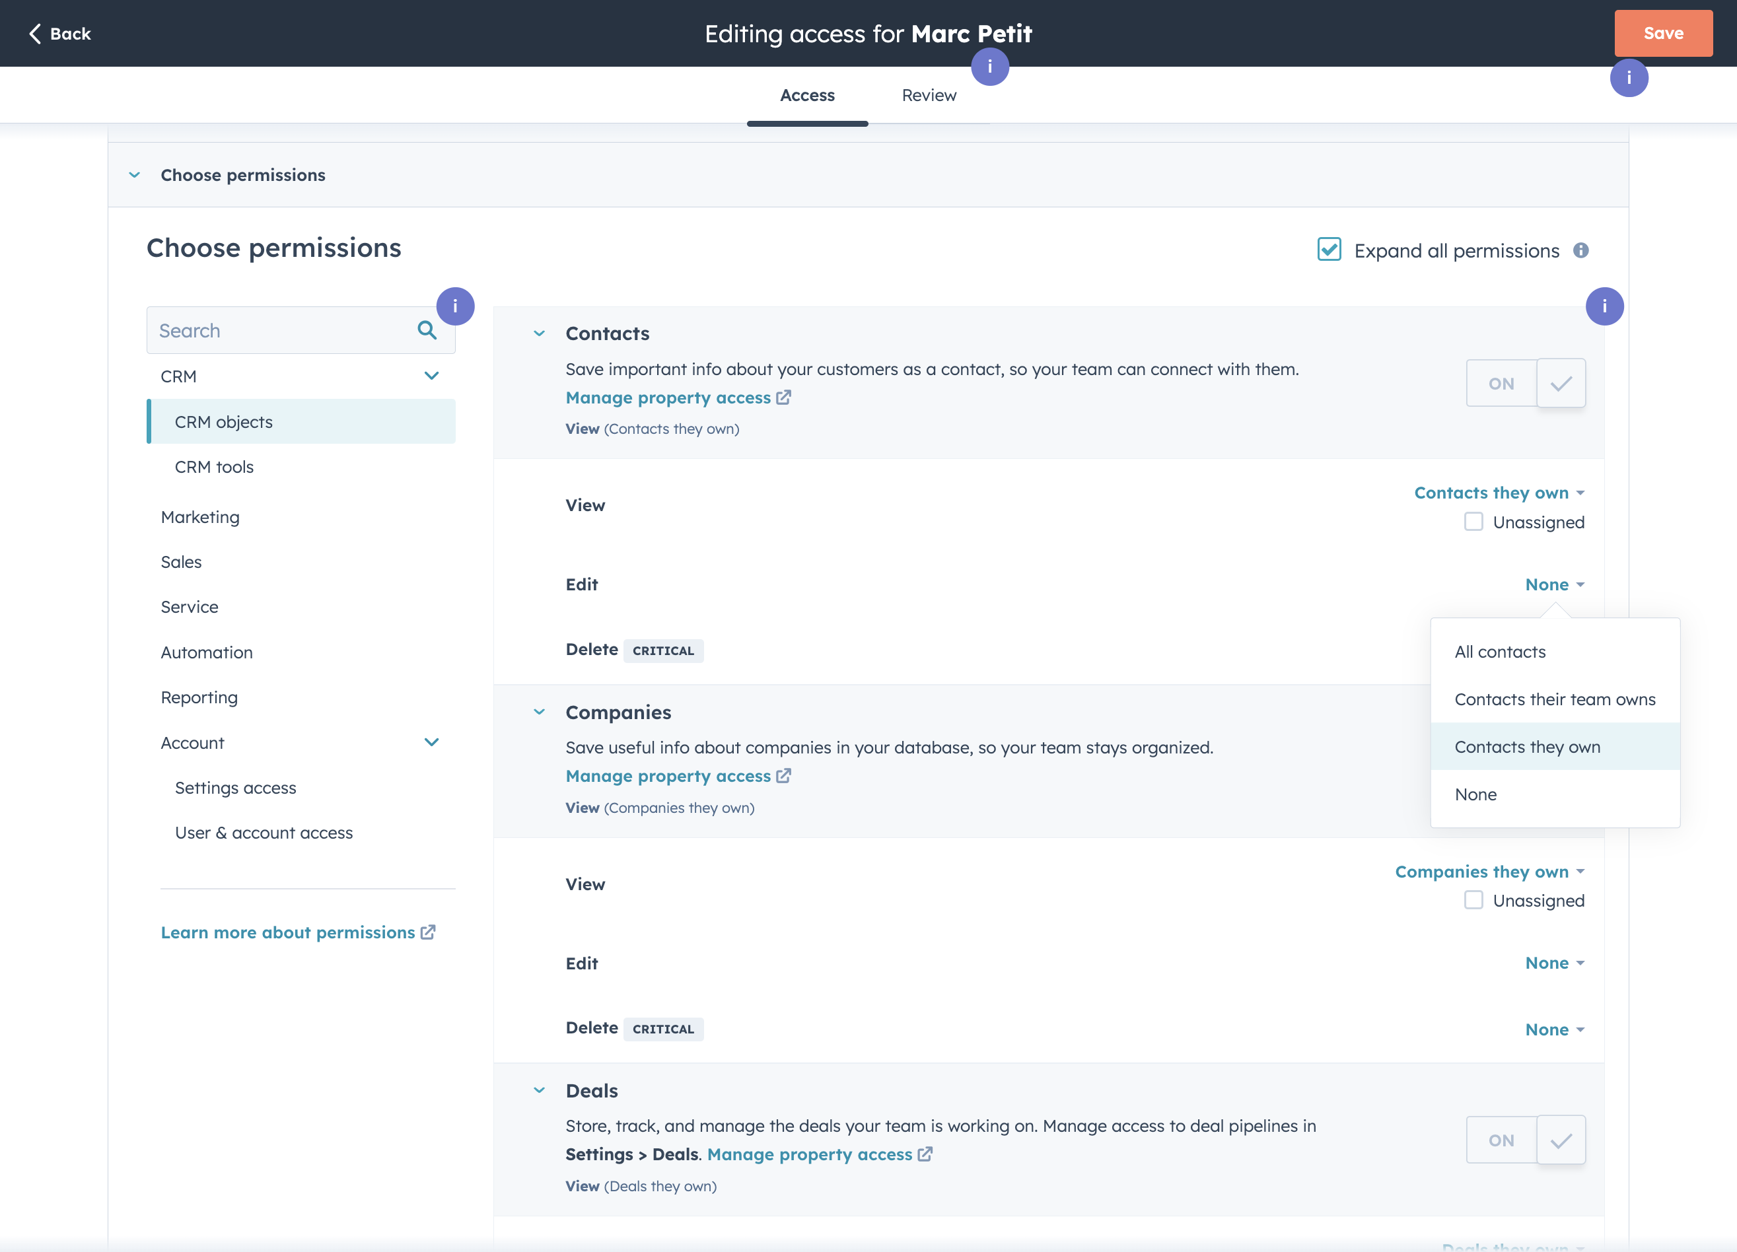Select CRM tools in sidebar

click(x=301, y=466)
